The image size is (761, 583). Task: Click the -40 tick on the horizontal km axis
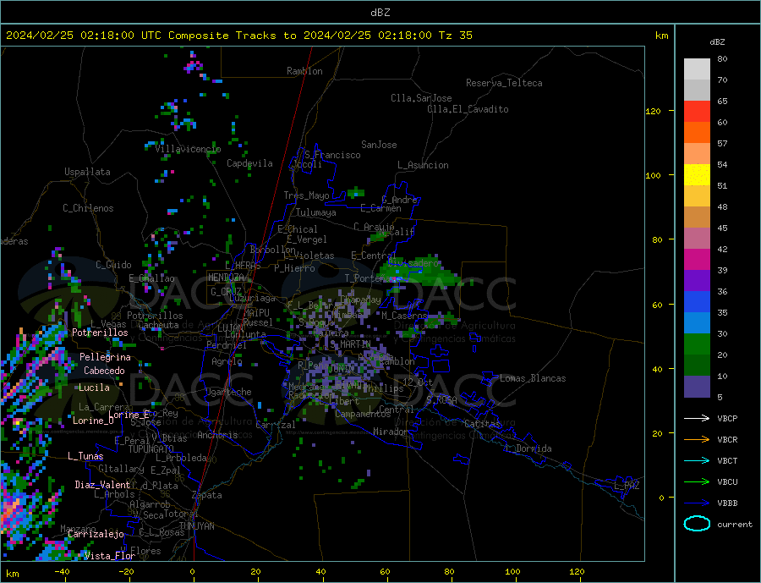(x=62, y=572)
